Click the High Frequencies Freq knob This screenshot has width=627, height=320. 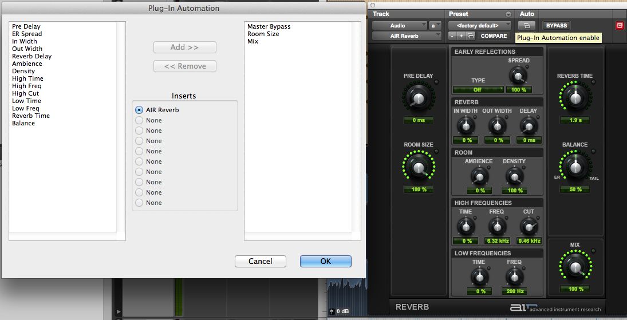coord(498,227)
